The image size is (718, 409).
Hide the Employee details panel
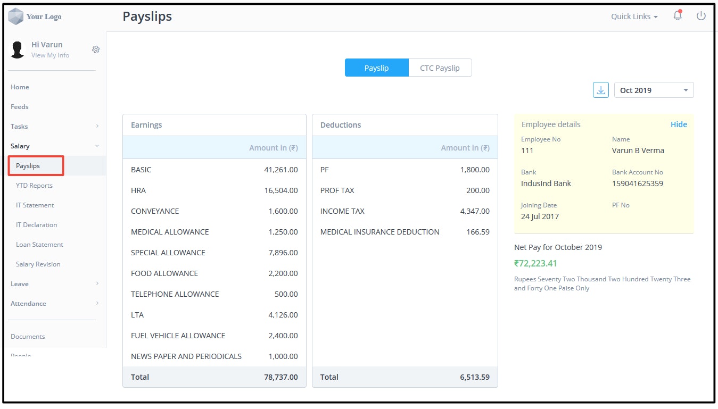click(x=679, y=124)
